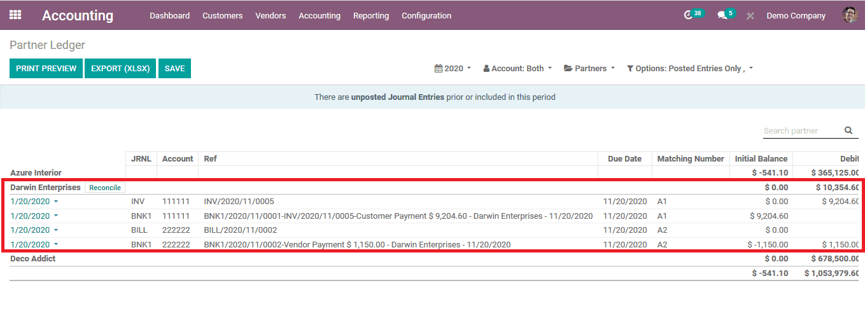The image size is (865, 311).
Task: Focus the Search partner input field
Action: [802, 130]
